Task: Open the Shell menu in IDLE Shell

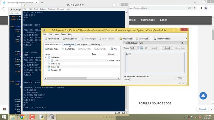Action: tap(36, 9)
